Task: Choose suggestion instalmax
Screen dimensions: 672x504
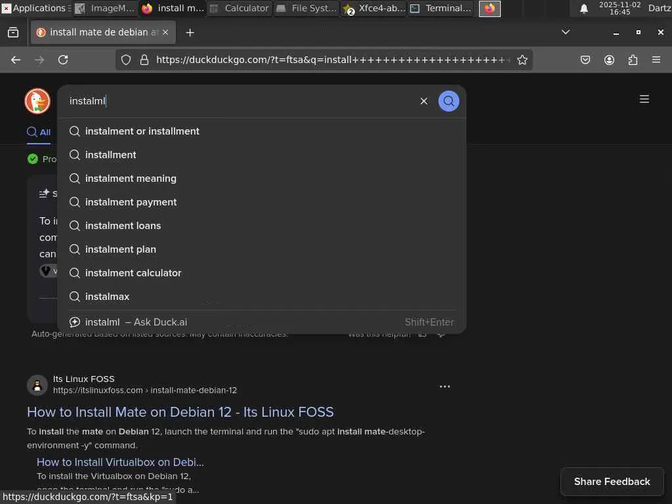Action: (x=261, y=297)
